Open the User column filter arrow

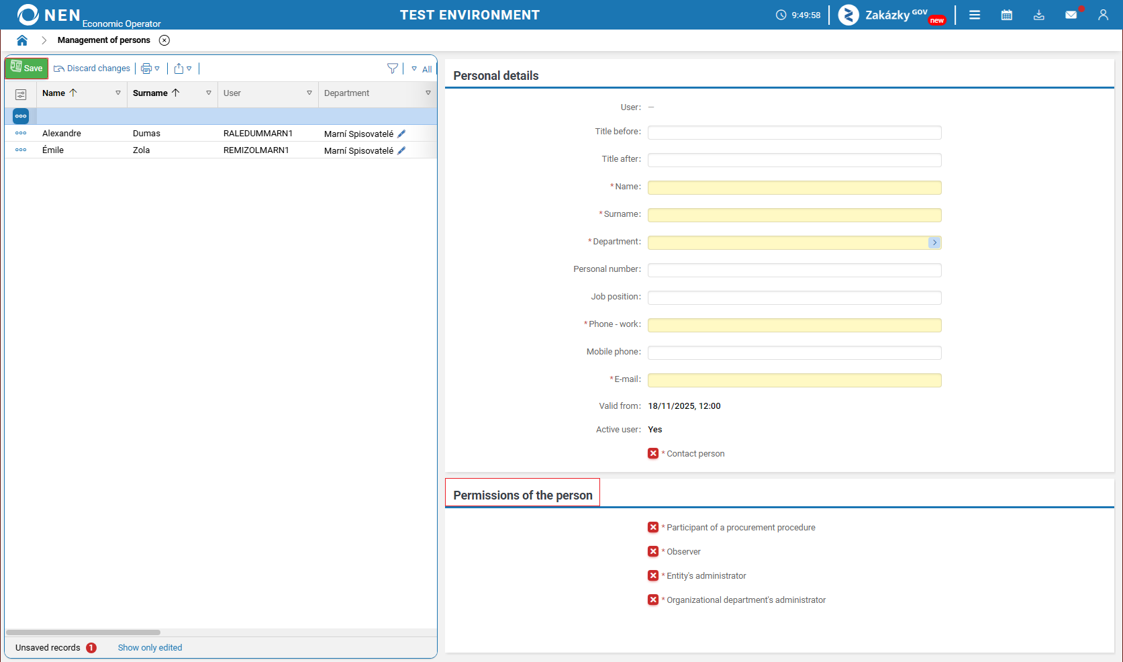[309, 93]
